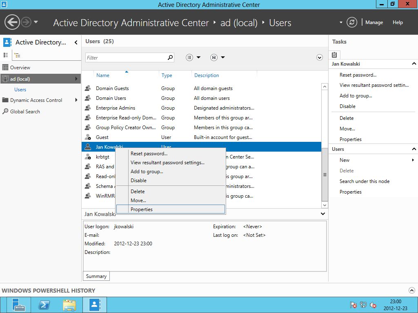Sort by Name column header
This screenshot has height=313, width=418.
(102, 75)
